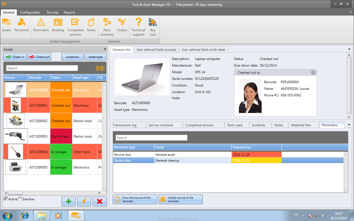
Task: Open the lower tabs overflow dropdown arrow
Action: 349,125
